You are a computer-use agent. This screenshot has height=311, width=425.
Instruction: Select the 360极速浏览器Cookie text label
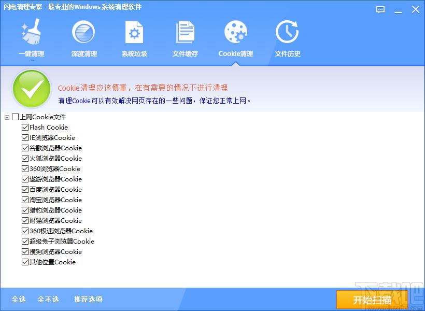pyautogui.click(x=61, y=231)
